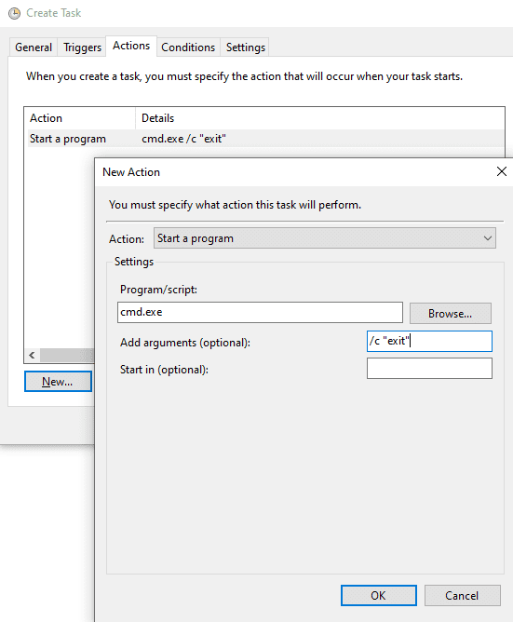
Task: Click the Browse... button
Action: pos(451,314)
